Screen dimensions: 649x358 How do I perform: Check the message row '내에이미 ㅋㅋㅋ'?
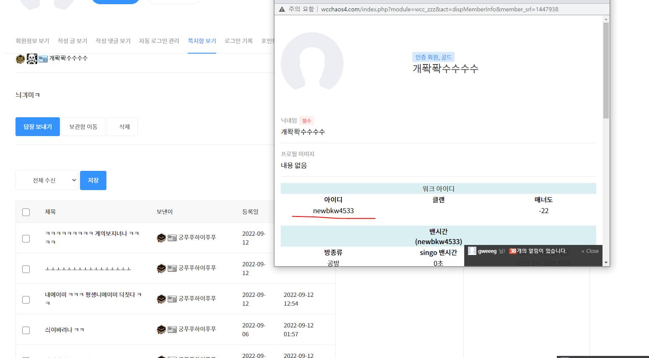click(26, 300)
